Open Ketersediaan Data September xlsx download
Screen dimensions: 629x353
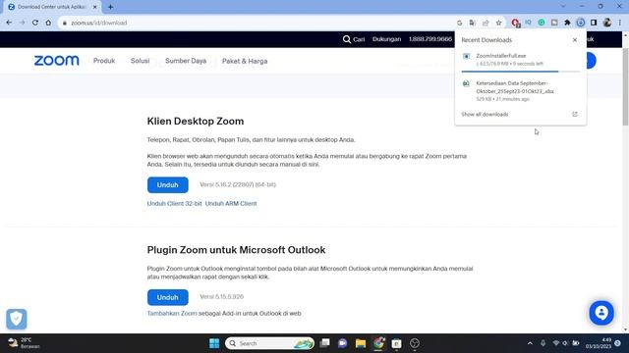(520, 91)
